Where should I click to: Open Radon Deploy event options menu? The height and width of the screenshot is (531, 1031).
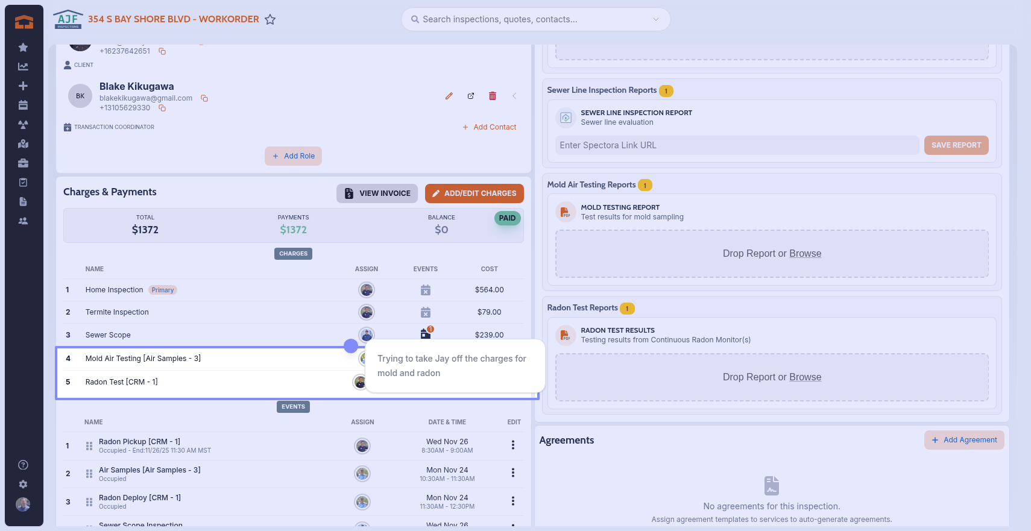coord(513,501)
